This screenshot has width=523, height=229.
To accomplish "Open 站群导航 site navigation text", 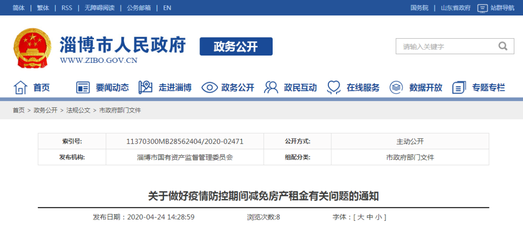I will tap(502, 8).
